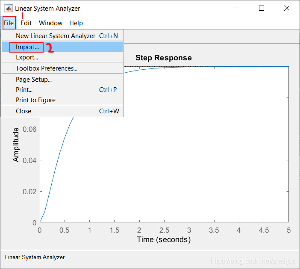
Task: Click the MATLAB logo icon in title bar
Action: [x=9, y=9]
